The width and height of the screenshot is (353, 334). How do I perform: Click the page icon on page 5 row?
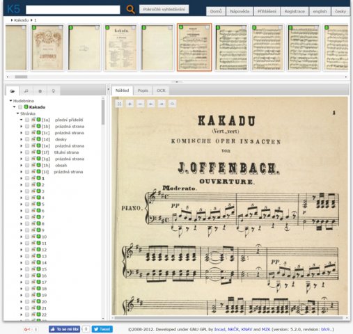[x=33, y=204]
